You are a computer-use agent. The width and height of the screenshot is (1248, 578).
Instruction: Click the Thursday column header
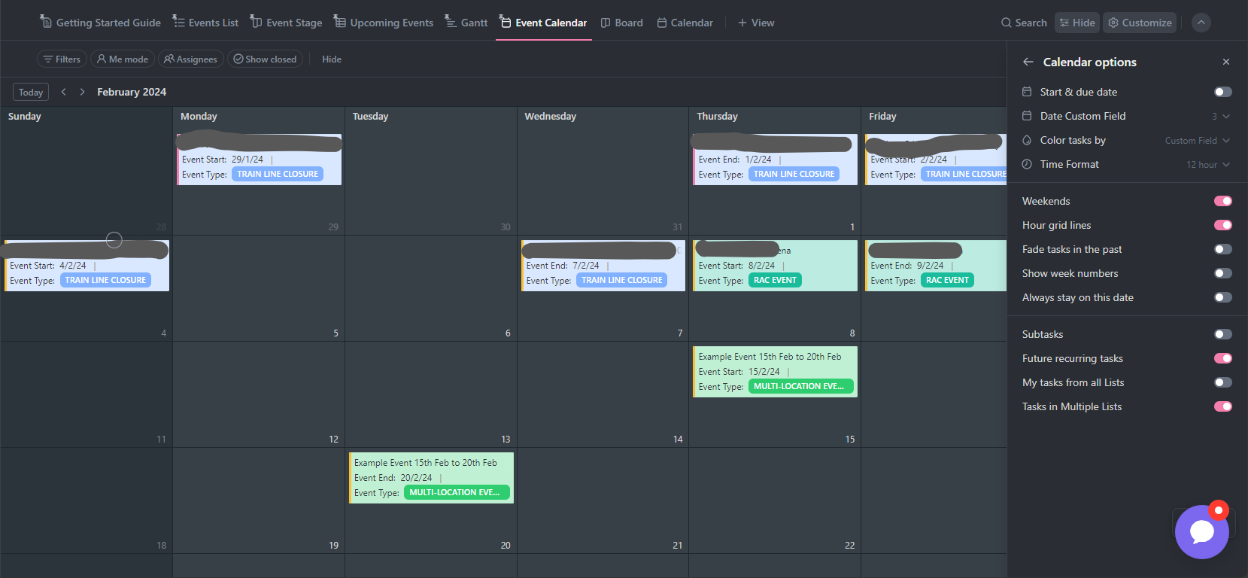click(x=717, y=116)
